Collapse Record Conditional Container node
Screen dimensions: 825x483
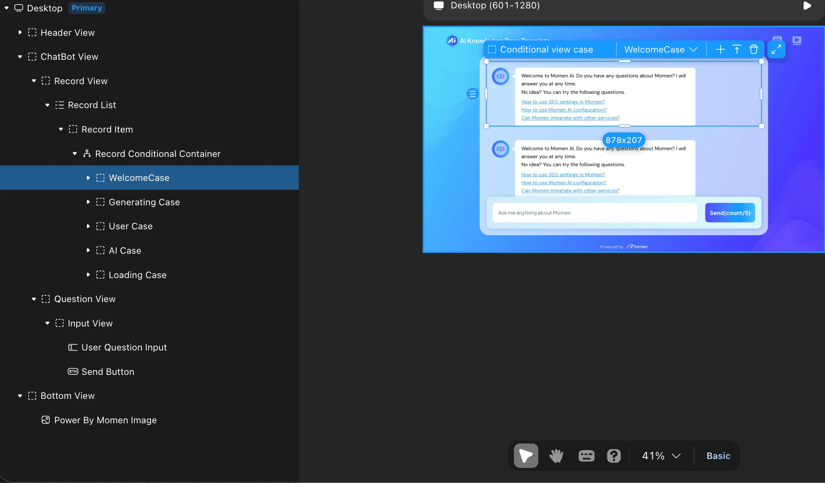point(75,154)
